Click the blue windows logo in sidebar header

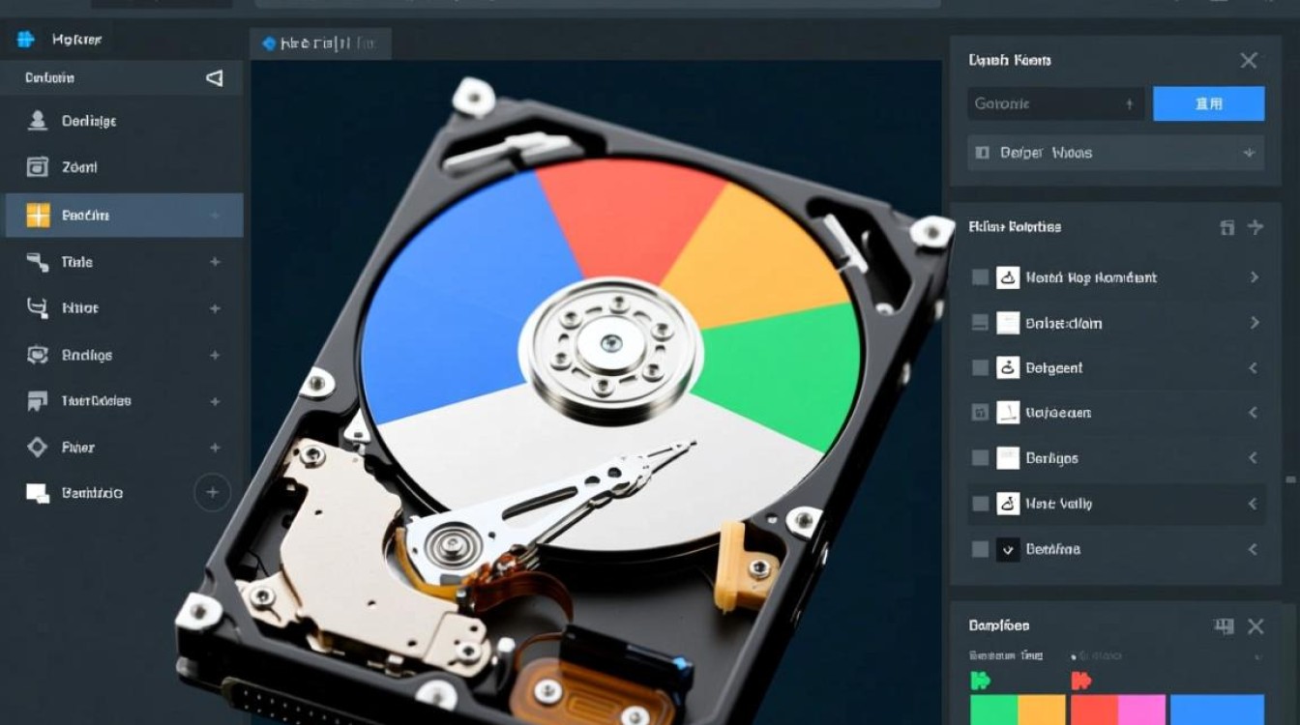click(x=26, y=40)
